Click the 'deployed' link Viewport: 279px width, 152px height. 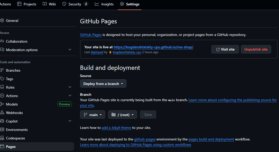(x=97, y=52)
